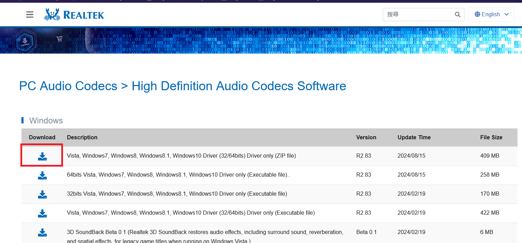Open the hamburger navigation menu

[30, 15]
